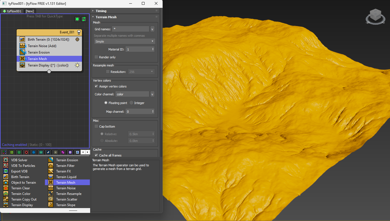Open the tyFlow001 tab
This screenshot has height=221, width=390.
pyautogui.click(x=12, y=11)
